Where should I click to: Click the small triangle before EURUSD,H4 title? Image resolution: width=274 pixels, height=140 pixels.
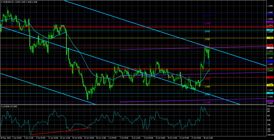click(1, 2)
